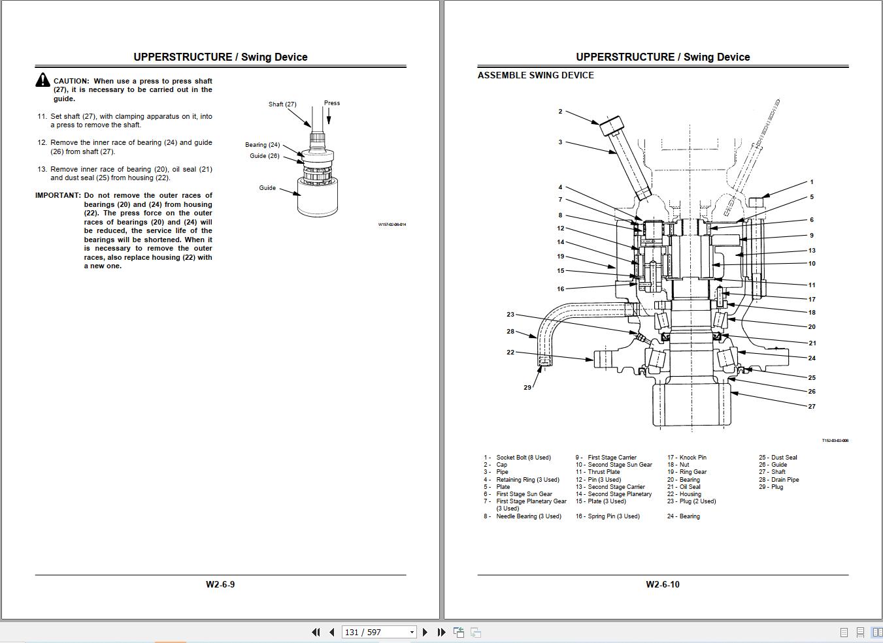
Task: Enable continuous scrolling page layout
Action: coord(860,632)
